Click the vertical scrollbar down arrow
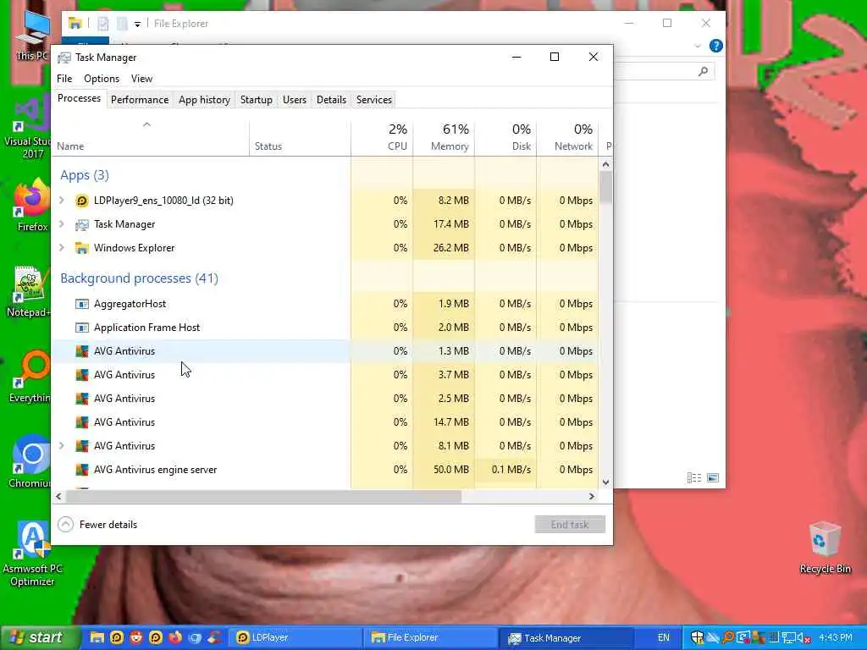Image resolution: width=867 pixels, height=650 pixels. [605, 482]
